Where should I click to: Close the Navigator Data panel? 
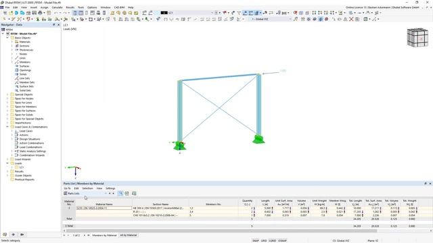[58, 25]
